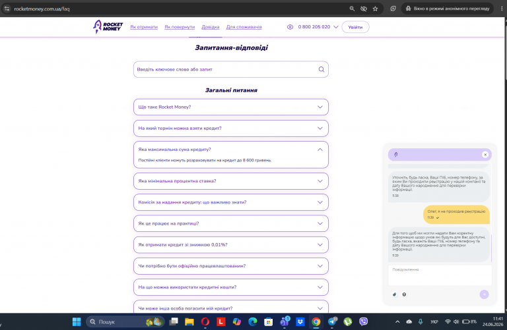507x330 pixels.
Task: Open the Як отримати menu link
Action: 144,27
